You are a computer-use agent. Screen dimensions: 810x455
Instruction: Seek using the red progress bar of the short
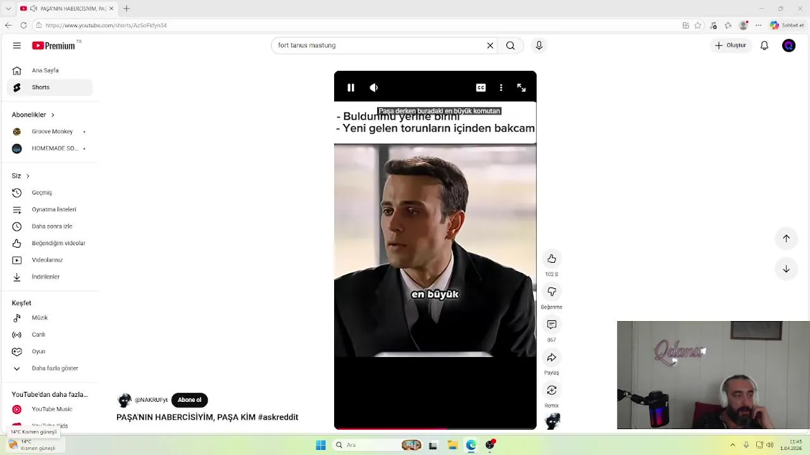click(x=435, y=428)
